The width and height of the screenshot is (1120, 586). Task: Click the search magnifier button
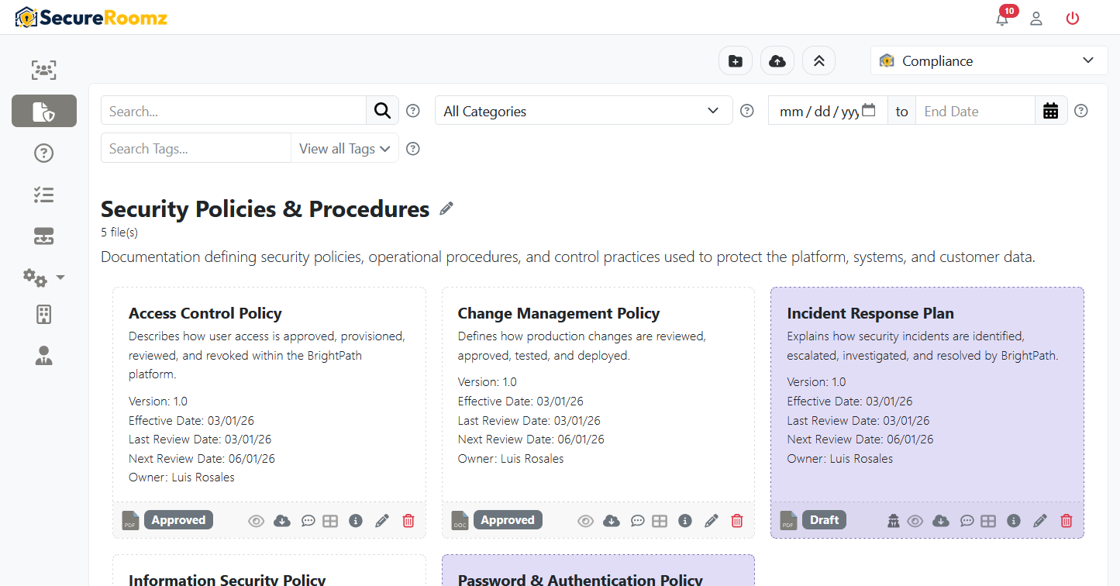tap(382, 111)
